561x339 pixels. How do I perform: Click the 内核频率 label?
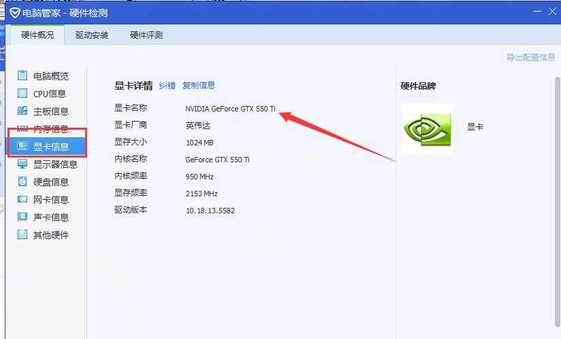click(131, 175)
